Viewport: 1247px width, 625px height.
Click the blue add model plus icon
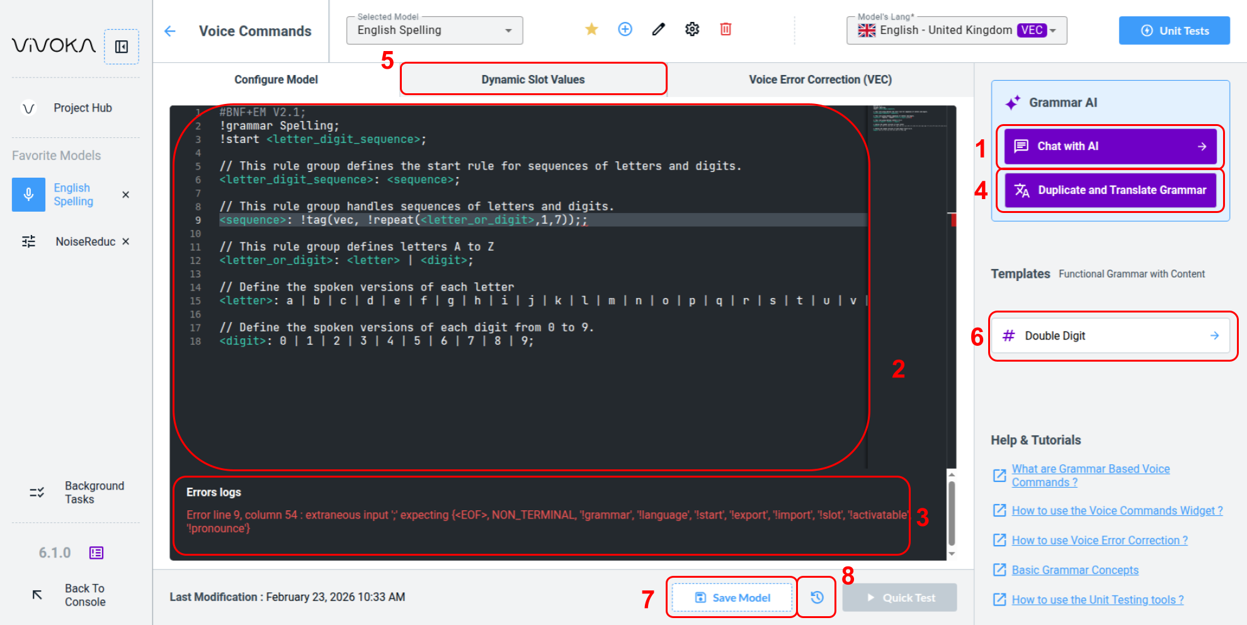[x=625, y=30]
